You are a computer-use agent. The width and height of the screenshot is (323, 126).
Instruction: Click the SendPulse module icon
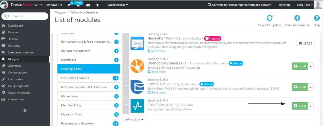click(137, 106)
